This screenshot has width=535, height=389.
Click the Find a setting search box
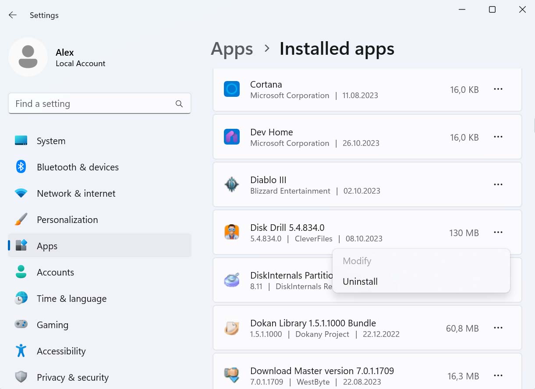pos(99,103)
